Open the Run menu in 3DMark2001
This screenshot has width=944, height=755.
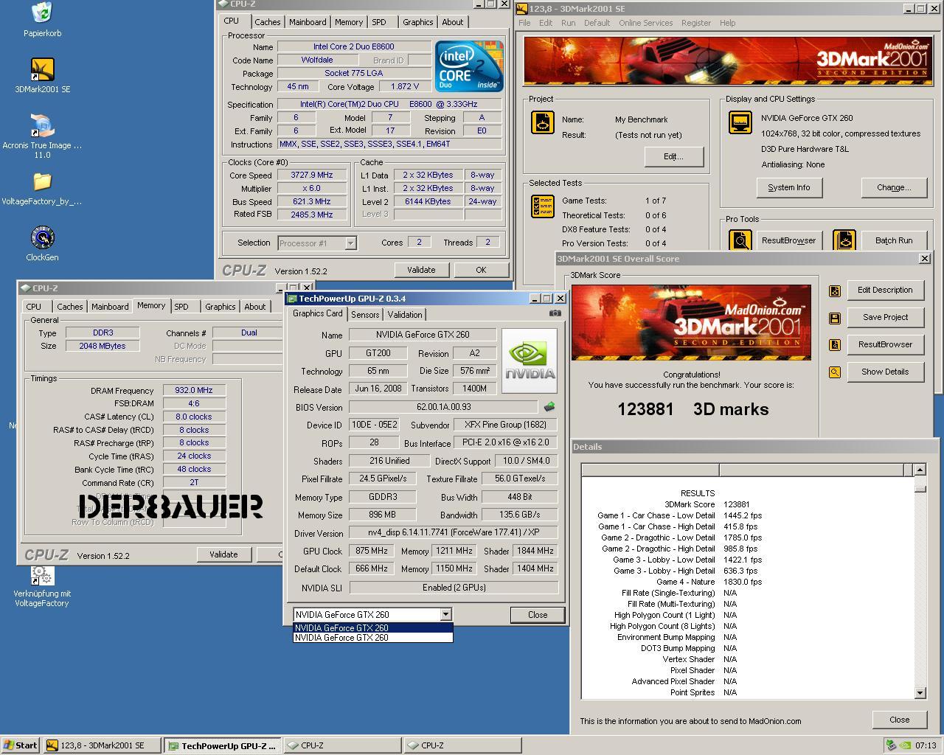pyautogui.click(x=568, y=23)
